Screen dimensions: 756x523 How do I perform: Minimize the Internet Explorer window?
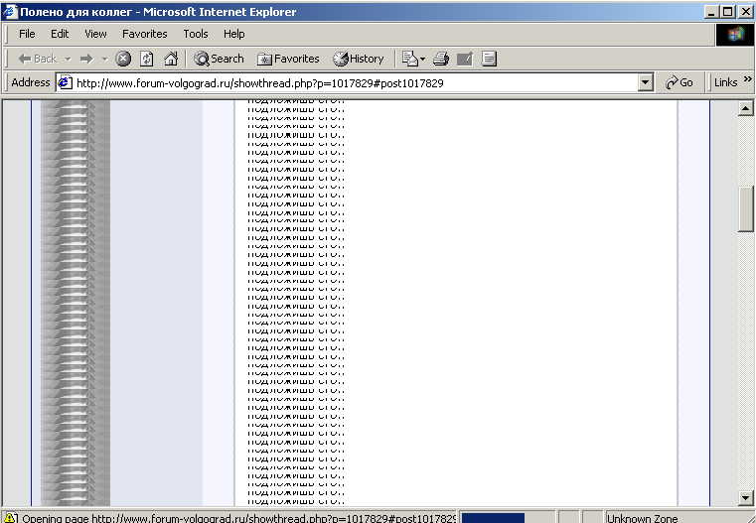[x=711, y=11]
